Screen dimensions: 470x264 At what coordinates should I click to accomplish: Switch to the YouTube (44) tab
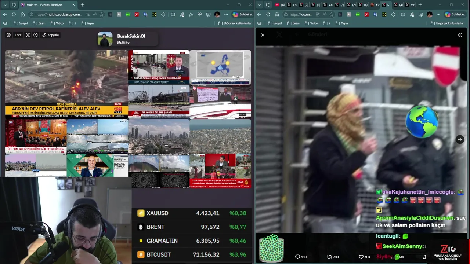[x=280, y=5]
